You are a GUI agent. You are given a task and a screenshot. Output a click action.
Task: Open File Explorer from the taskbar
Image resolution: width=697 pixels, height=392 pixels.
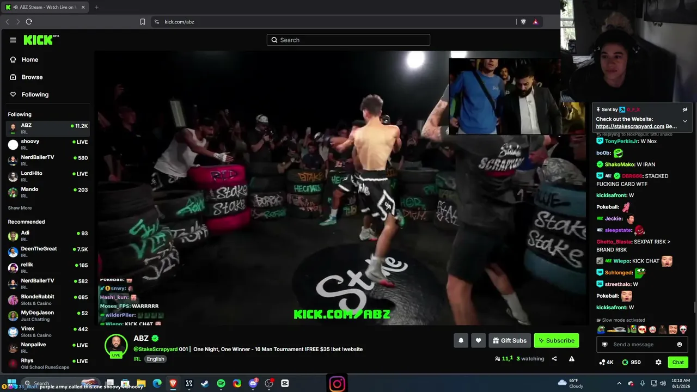pos(141,383)
